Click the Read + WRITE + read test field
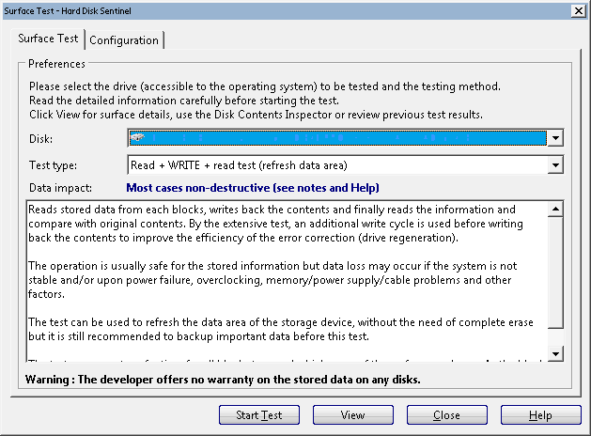The width and height of the screenshot is (591, 436). (336, 165)
